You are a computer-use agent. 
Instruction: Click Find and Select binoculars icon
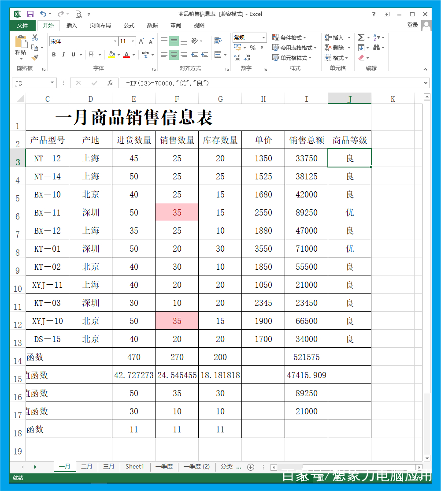[x=377, y=48]
